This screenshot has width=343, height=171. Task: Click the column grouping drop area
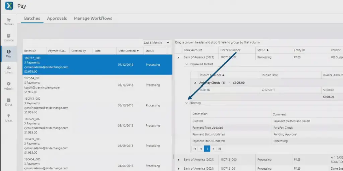(259, 42)
